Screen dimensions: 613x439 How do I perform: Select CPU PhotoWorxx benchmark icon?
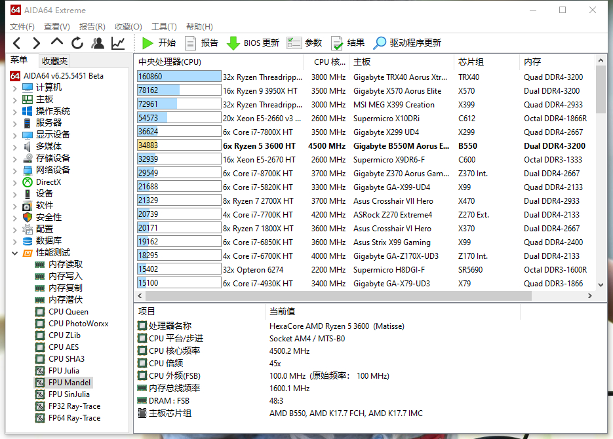tap(40, 324)
